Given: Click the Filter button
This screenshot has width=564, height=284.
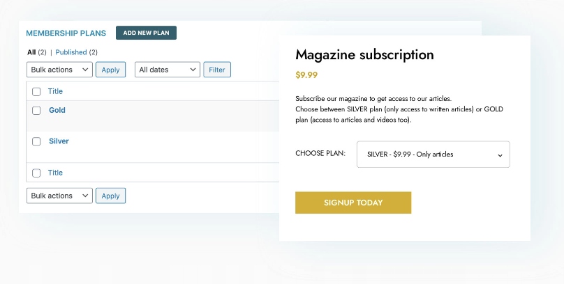Looking at the screenshot, I should point(216,70).
